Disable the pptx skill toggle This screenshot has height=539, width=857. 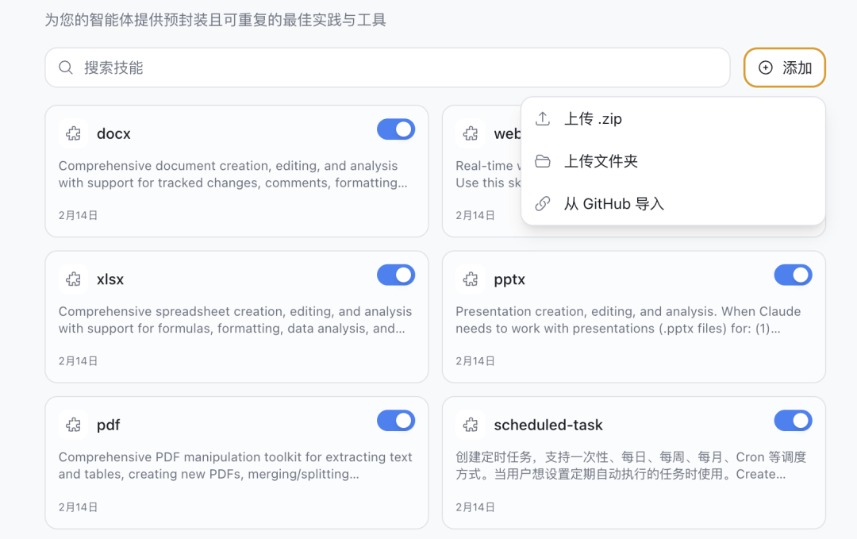coord(793,275)
